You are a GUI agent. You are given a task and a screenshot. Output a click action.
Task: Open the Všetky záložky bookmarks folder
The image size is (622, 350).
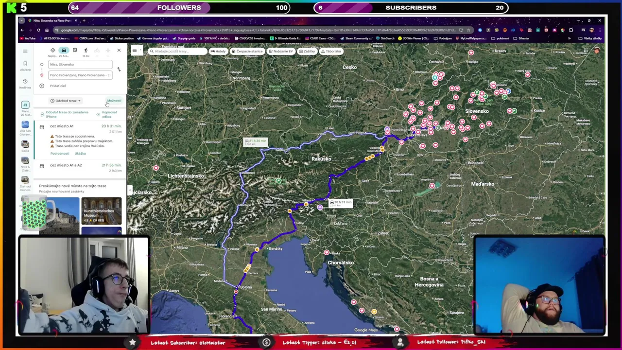(x=590, y=38)
